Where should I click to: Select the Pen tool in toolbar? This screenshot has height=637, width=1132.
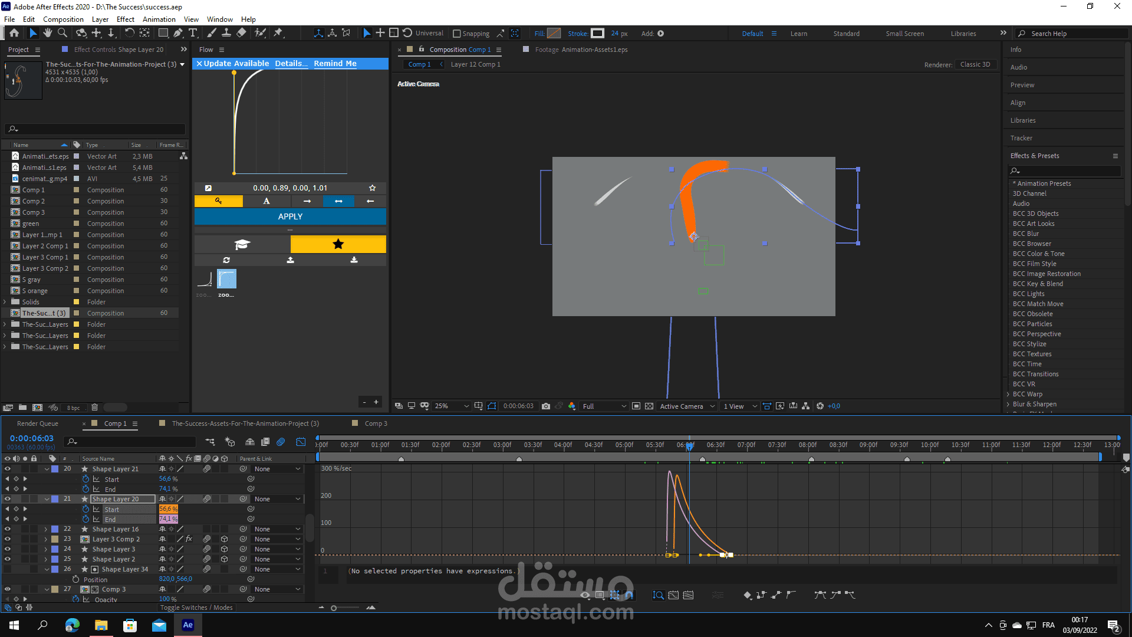178,33
